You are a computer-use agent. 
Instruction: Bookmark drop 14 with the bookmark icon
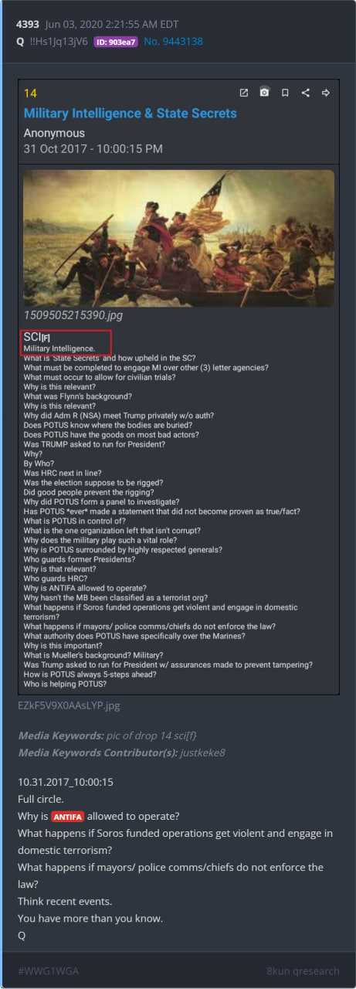pos(285,93)
